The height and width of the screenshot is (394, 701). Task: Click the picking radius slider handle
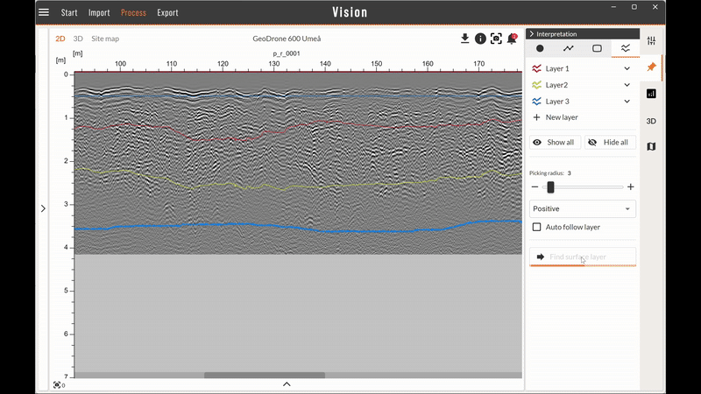click(x=550, y=187)
